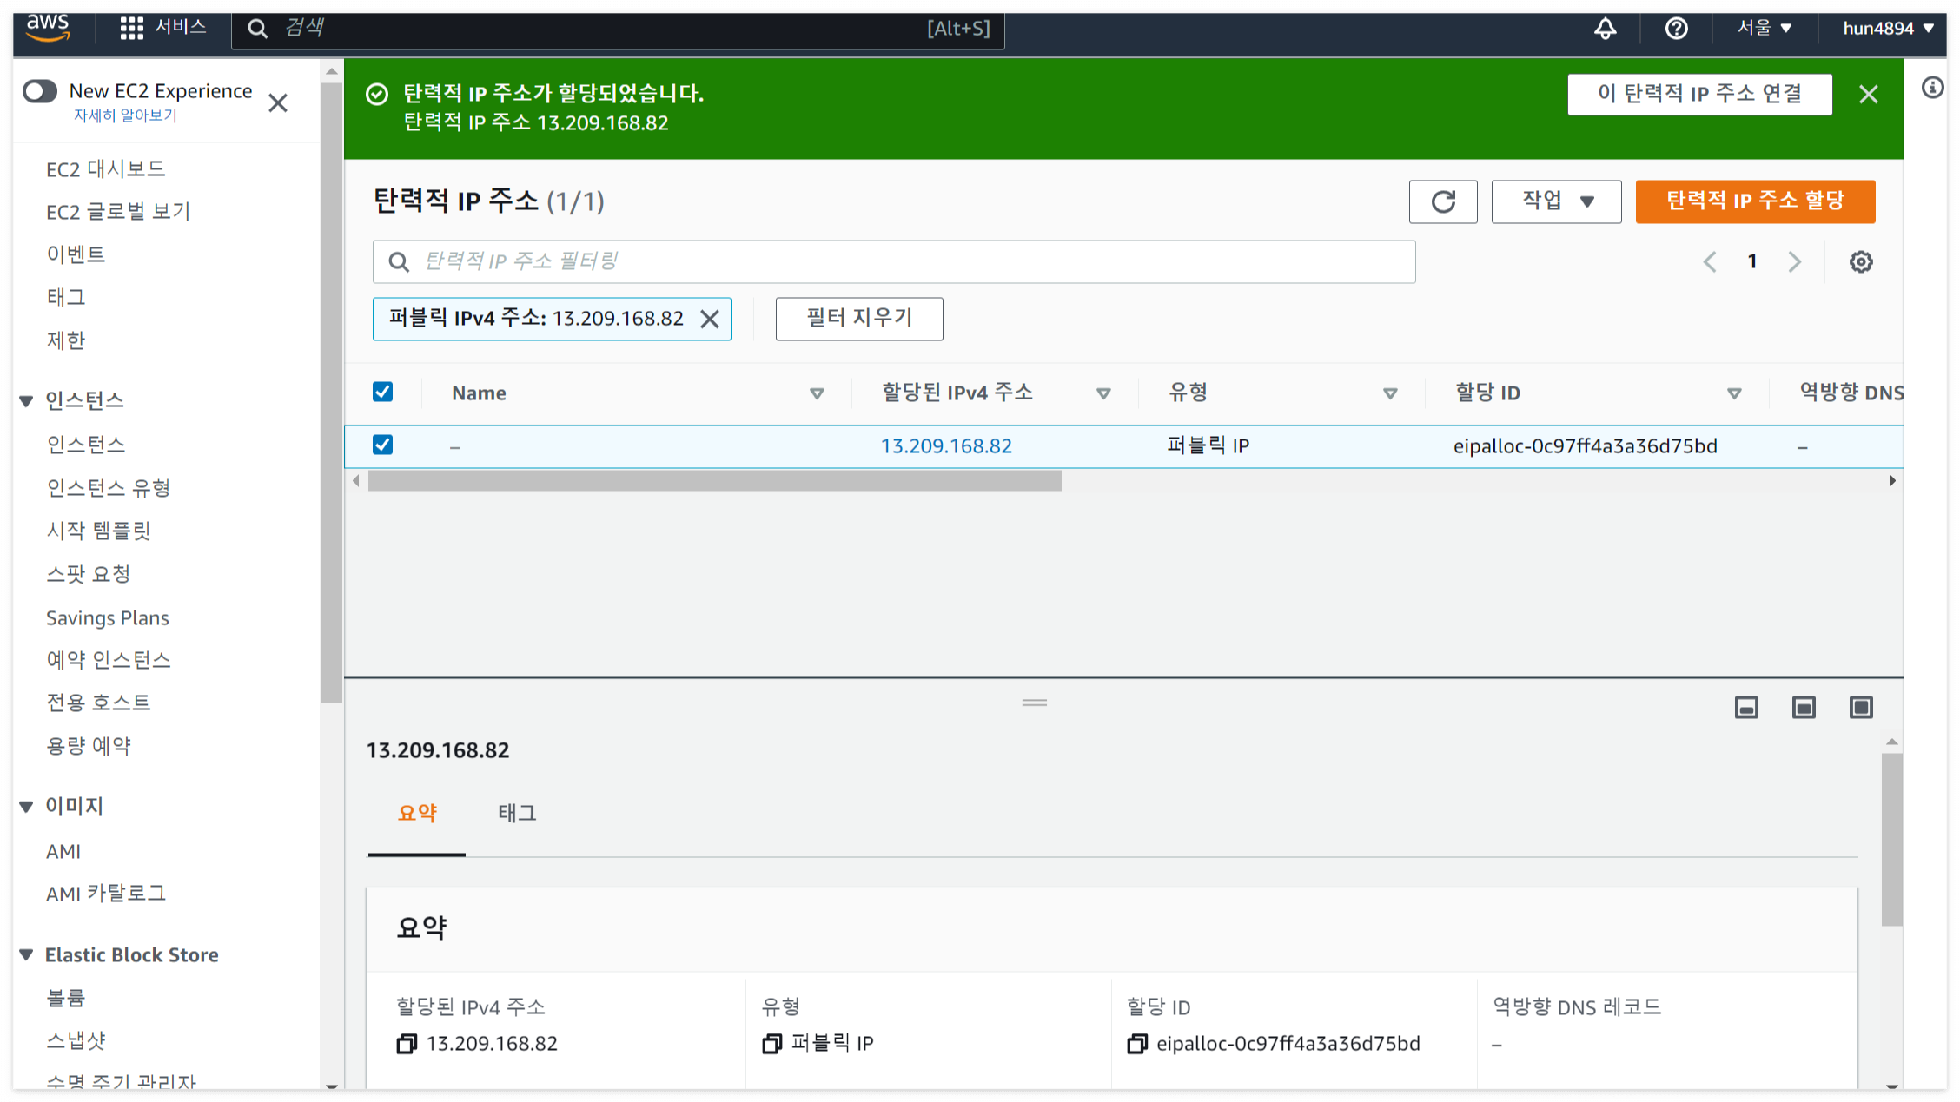Toggle New EC2 Experience switch
This screenshot has width=1960, height=1102.
pyautogui.click(x=40, y=91)
